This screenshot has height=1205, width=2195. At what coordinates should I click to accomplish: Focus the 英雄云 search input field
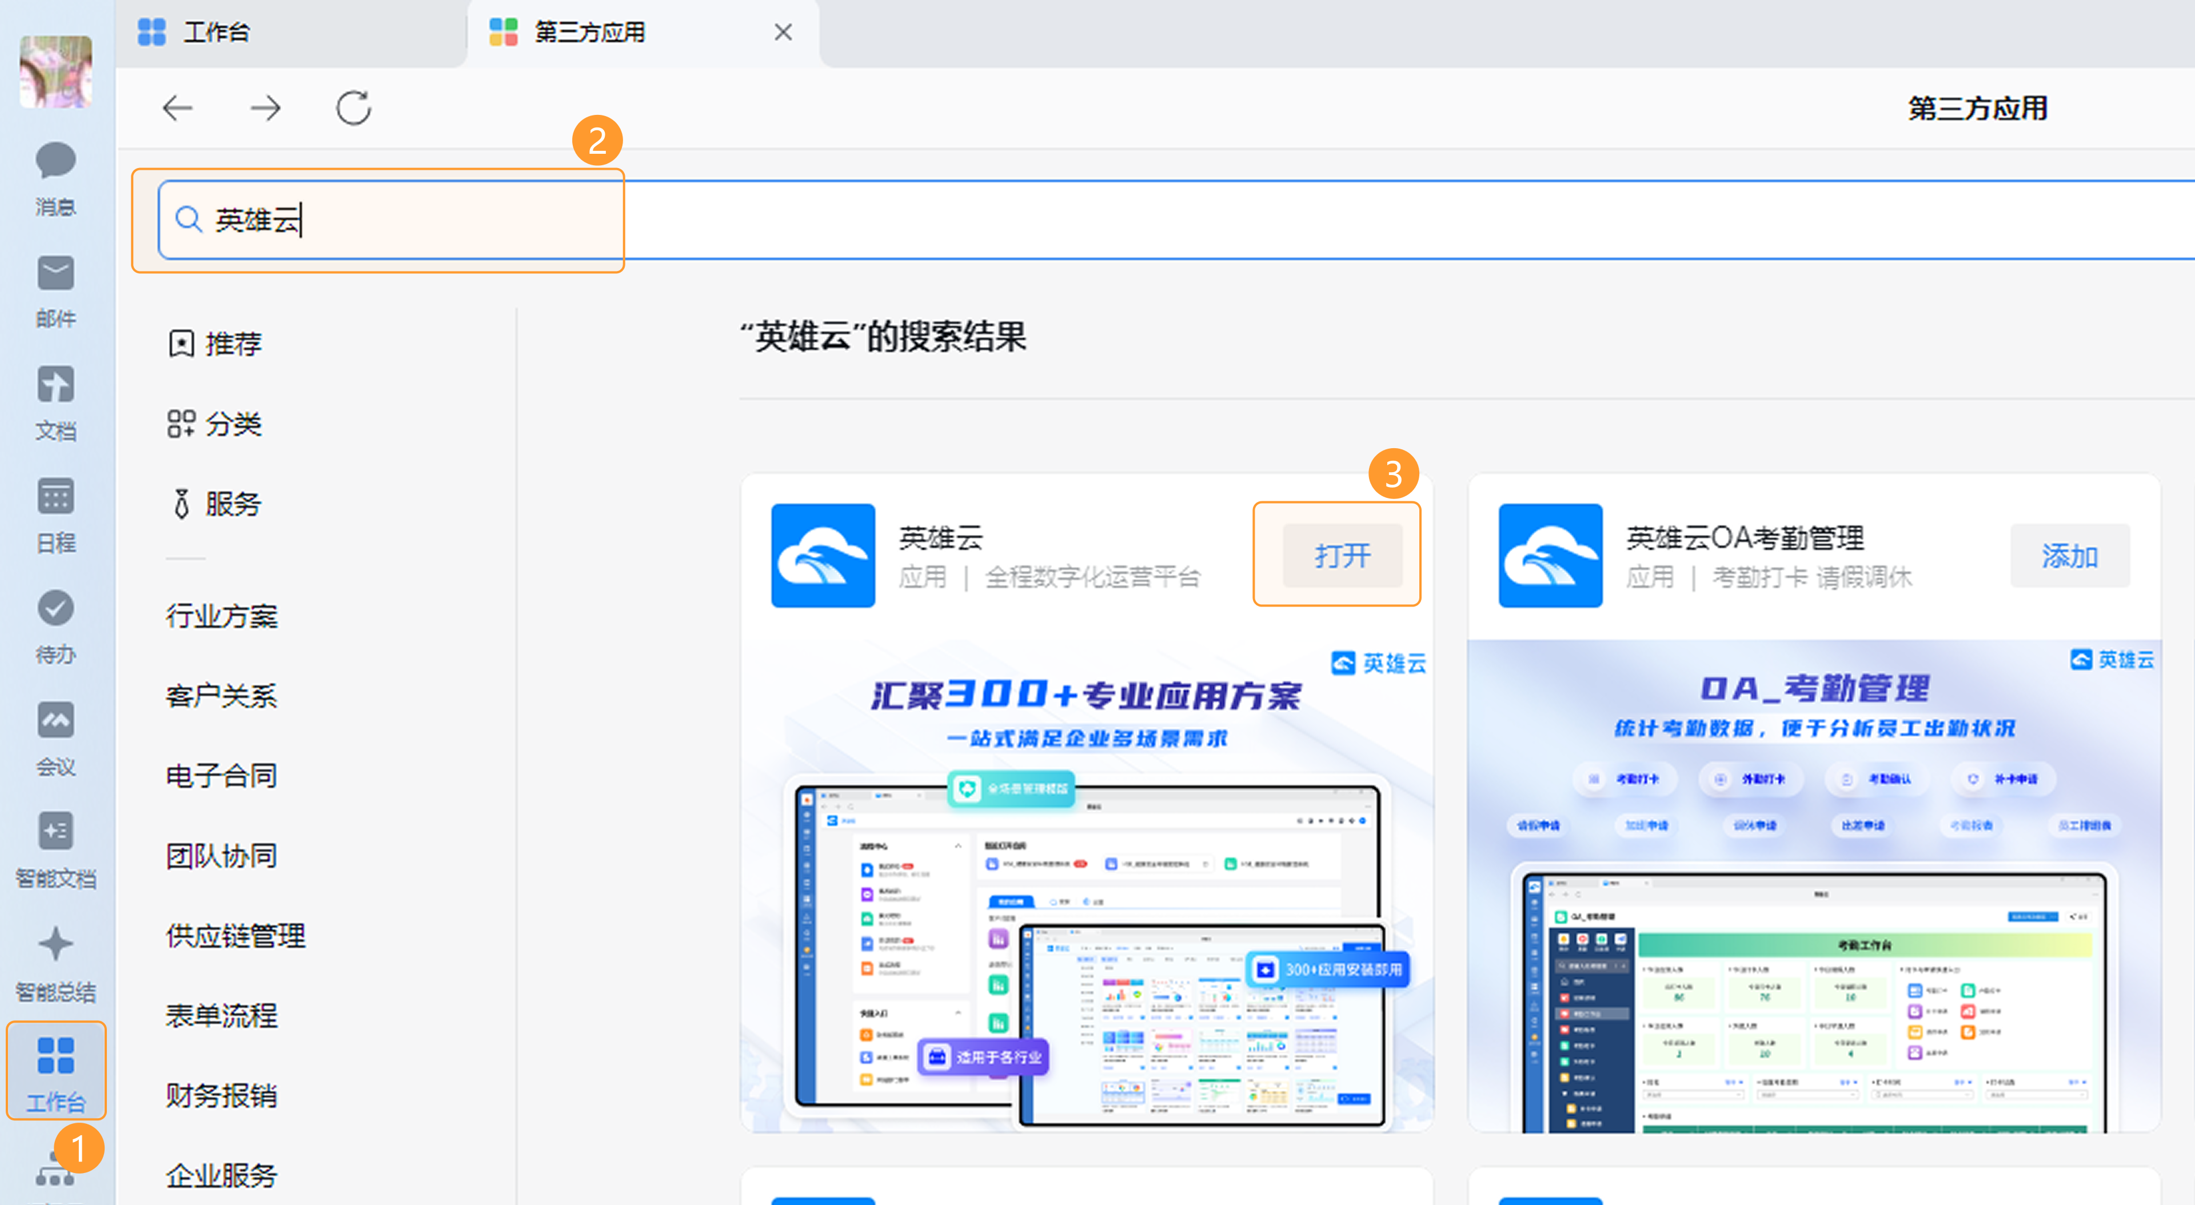coord(1176,220)
